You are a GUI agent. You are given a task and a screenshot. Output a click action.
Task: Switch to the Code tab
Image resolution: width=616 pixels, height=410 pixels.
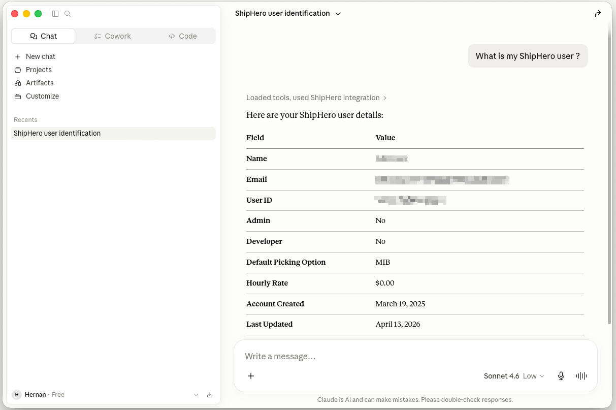tap(182, 36)
